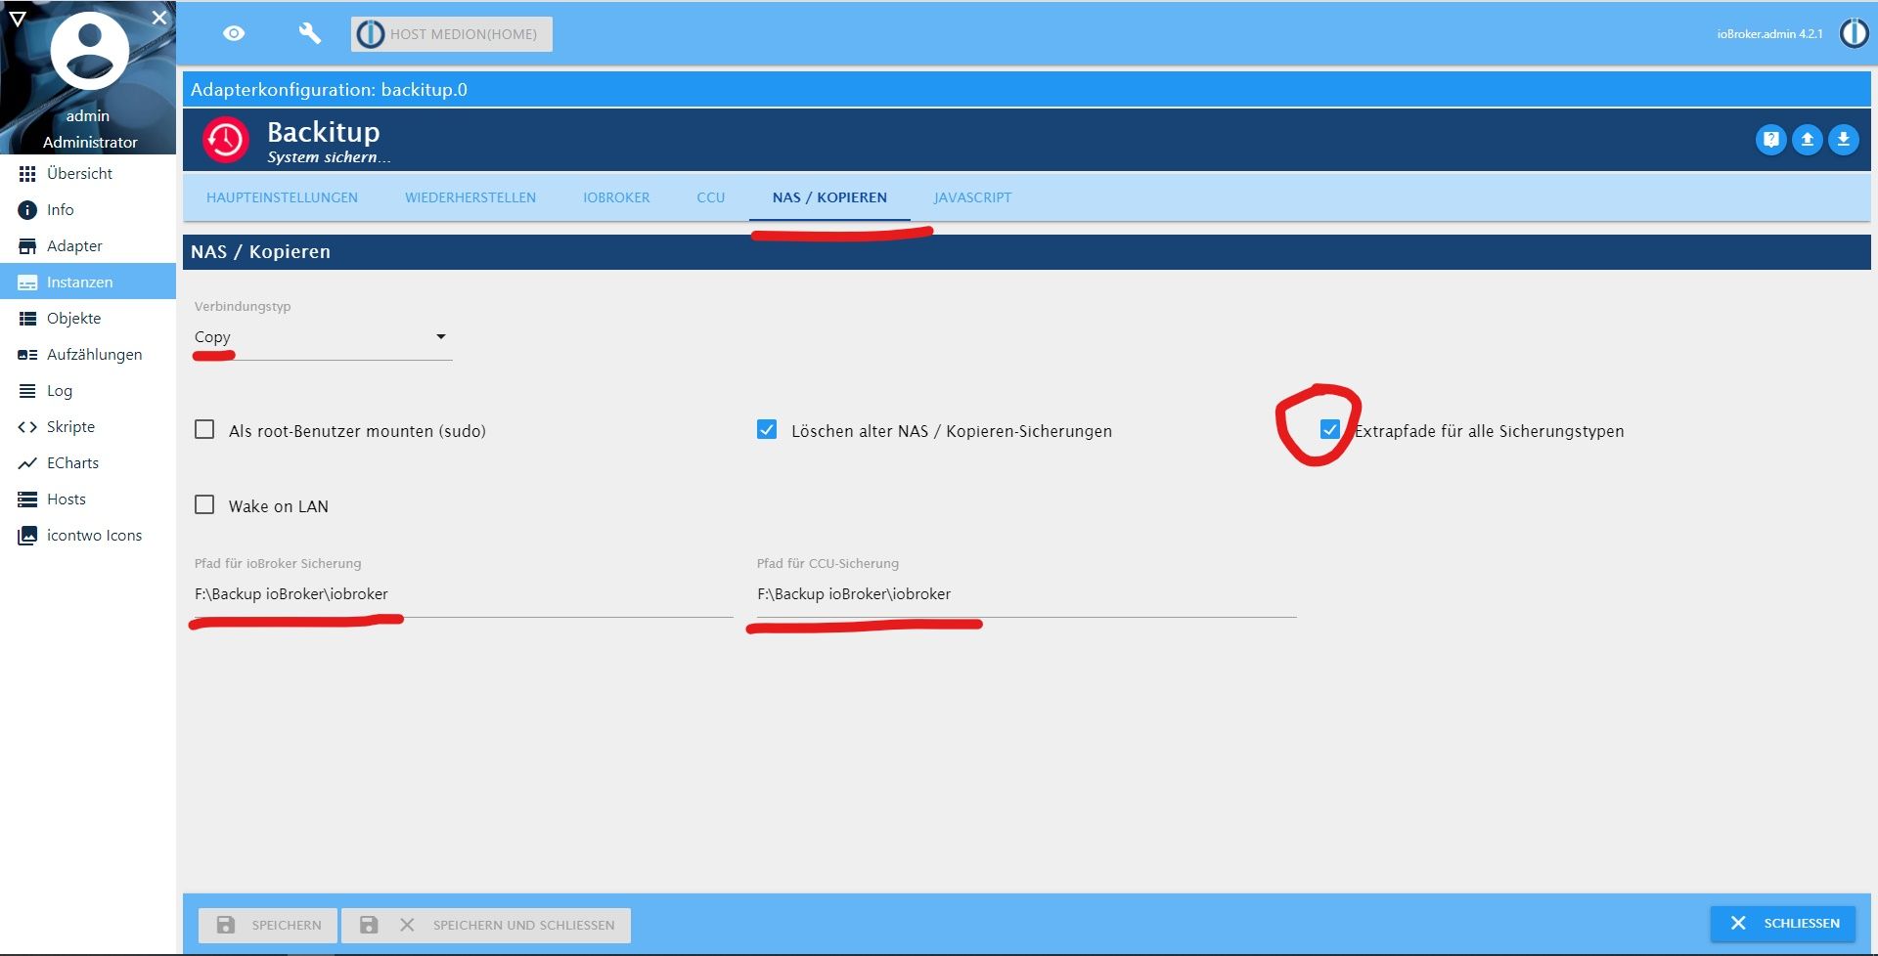
Task: Click the download arrow icon in Backitup header
Action: [x=1843, y=140]
